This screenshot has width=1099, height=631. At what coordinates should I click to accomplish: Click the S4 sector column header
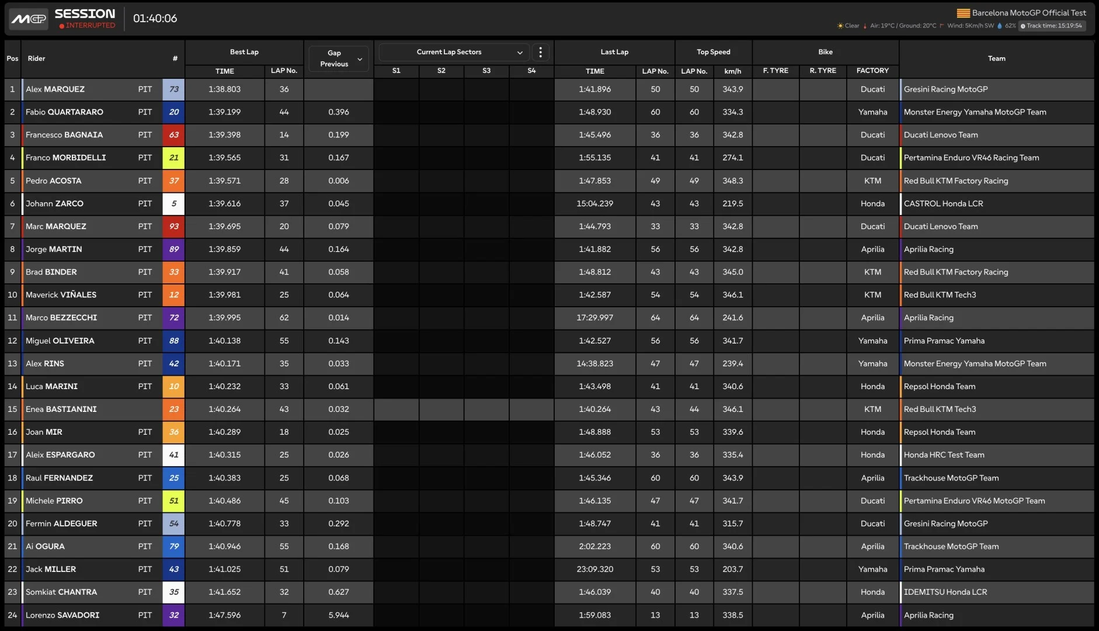tap(531, 71)
